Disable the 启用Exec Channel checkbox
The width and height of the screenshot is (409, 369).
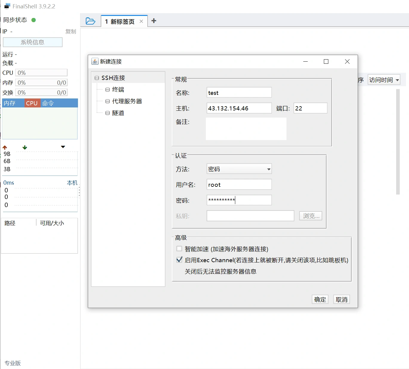pyautogui.click(x=179, y=260)
